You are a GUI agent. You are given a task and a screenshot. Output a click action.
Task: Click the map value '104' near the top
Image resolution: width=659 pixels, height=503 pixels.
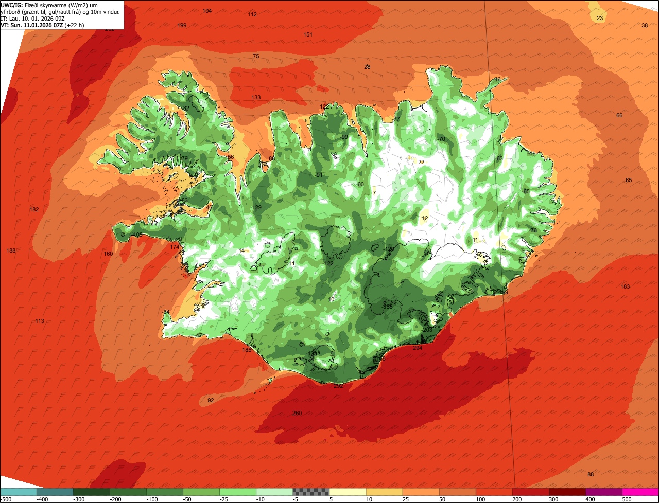pyautogui.click(x=207, y=11)
